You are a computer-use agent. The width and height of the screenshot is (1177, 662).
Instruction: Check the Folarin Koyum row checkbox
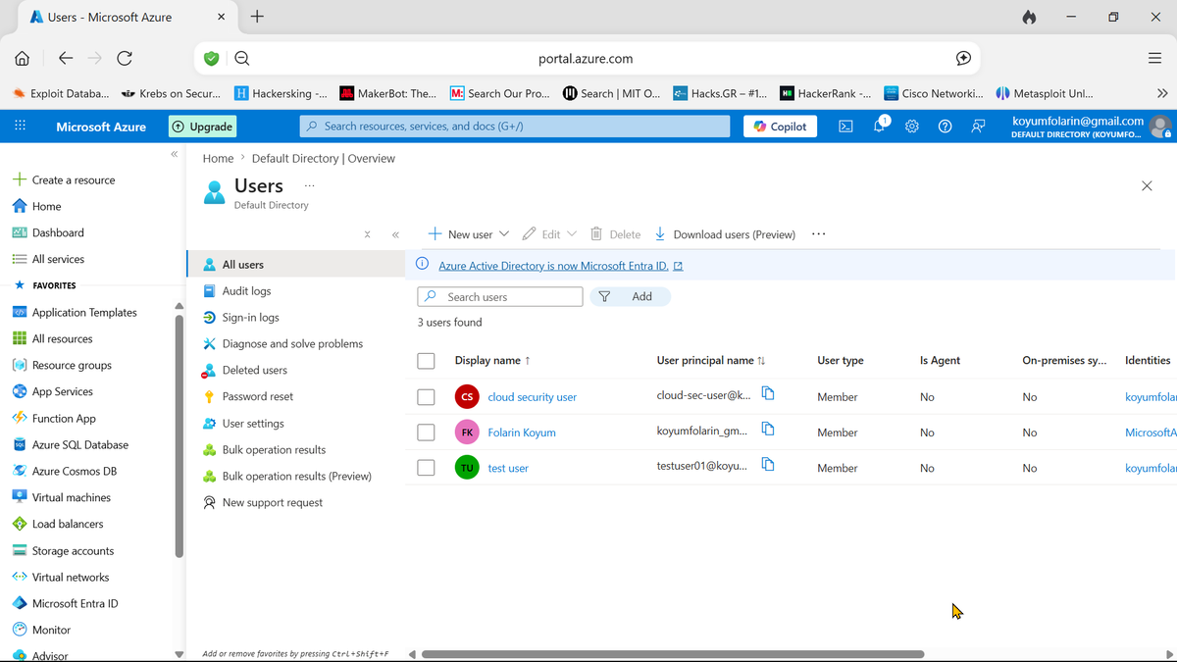click(x=426, y=433)
